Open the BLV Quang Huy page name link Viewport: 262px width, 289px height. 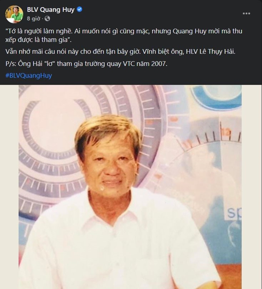51,9
